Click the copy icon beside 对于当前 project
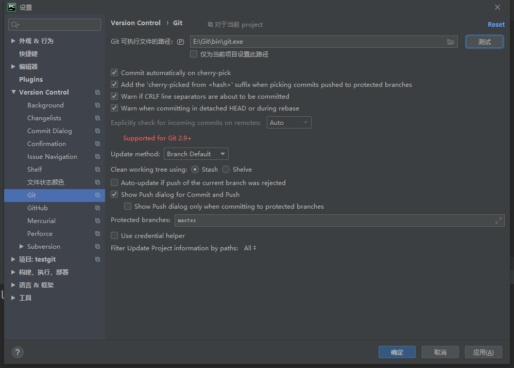 pos(210,25)
